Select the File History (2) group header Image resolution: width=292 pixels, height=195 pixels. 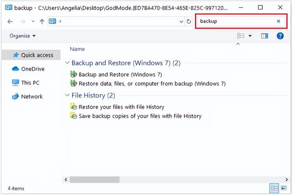[x=93, y=96]
